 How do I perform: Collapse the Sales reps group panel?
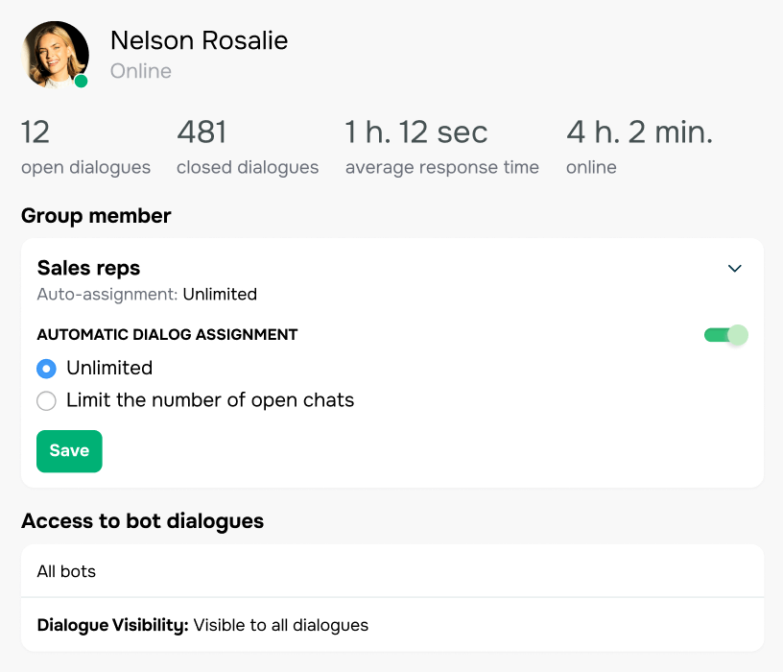coord(735,269)
